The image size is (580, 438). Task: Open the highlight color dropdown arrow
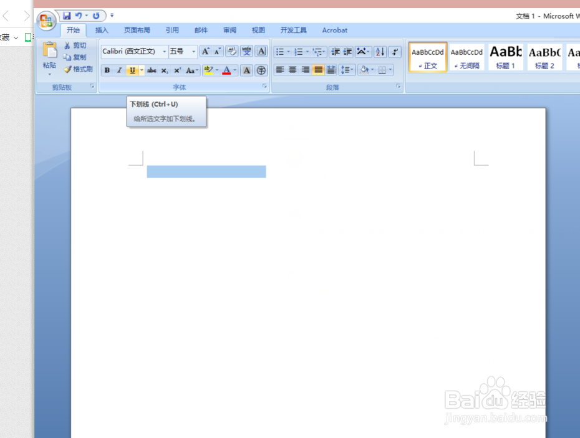(217, 70)
